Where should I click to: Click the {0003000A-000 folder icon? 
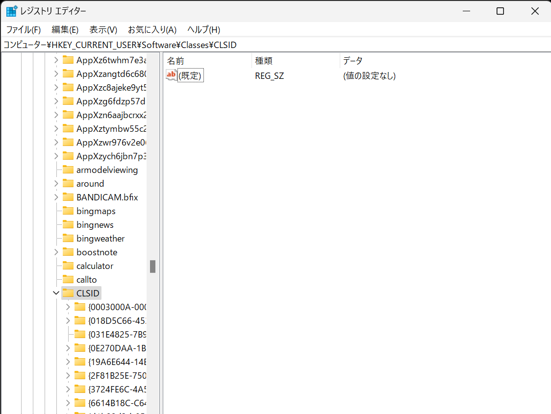[x=80, y=307]
